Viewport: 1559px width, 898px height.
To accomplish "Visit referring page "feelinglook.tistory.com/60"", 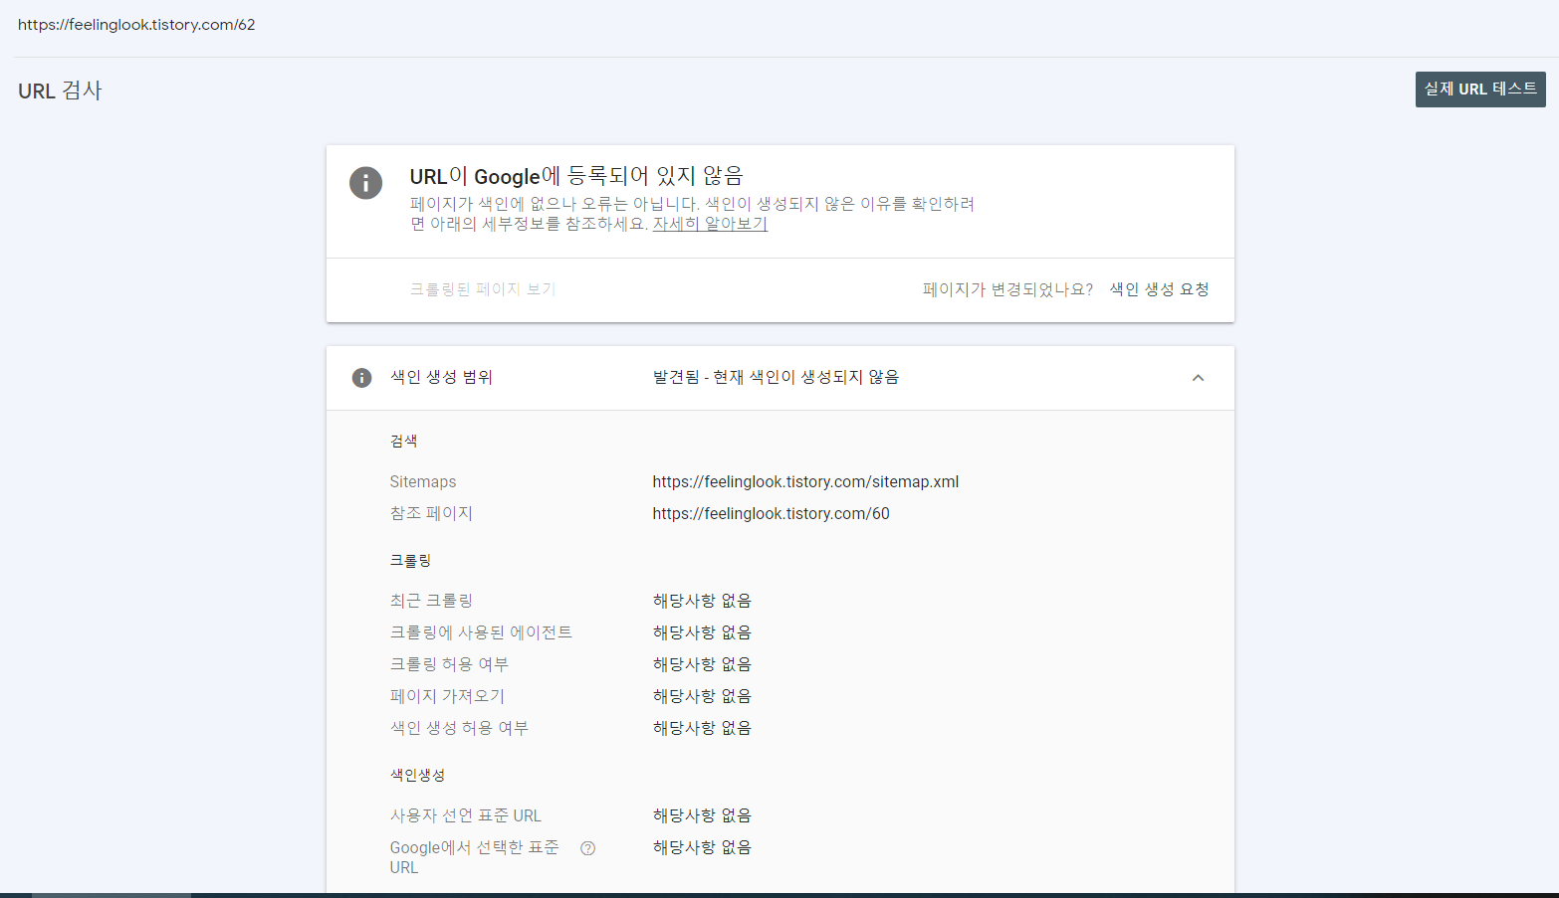I will [771, 513].
